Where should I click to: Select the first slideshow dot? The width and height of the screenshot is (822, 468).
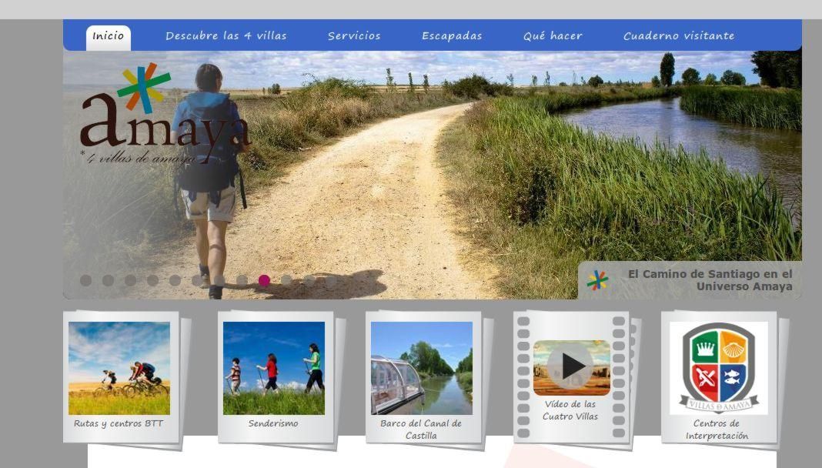pyautogui.click(x=86, y=280)
